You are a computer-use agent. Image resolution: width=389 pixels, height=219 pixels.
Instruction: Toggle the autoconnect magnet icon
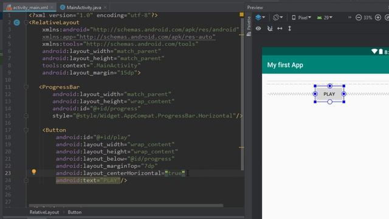(x=270, y=29)
